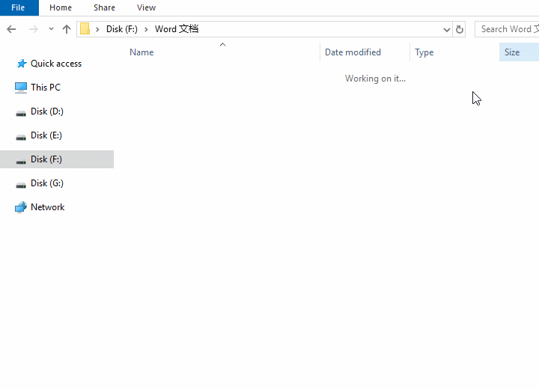539x389 pixels.
Task: Open Disk (E:) in navigation pane
Action: click(46, 135)
